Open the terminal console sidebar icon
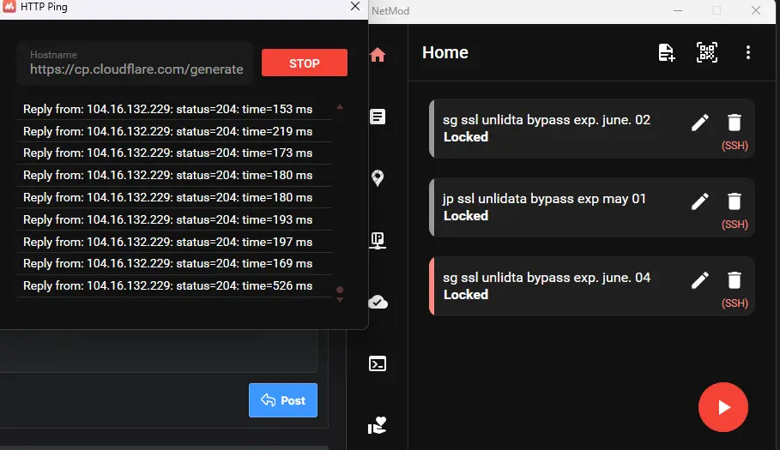The image size is (780, 450). tap(378, 363)
